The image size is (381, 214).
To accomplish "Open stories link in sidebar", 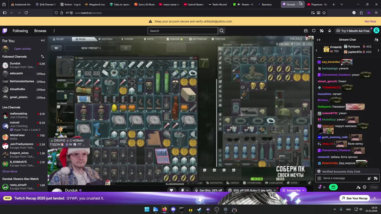I will (23, 49).
